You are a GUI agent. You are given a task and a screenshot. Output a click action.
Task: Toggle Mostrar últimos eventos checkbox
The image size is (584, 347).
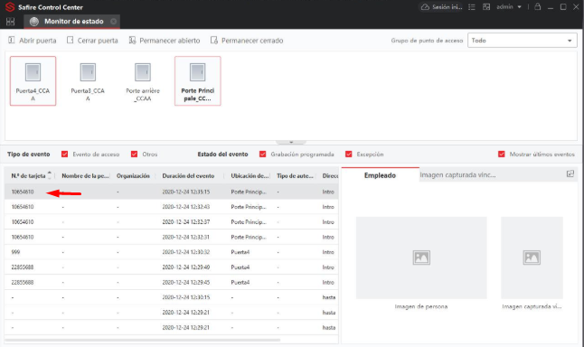coord(502,155)
